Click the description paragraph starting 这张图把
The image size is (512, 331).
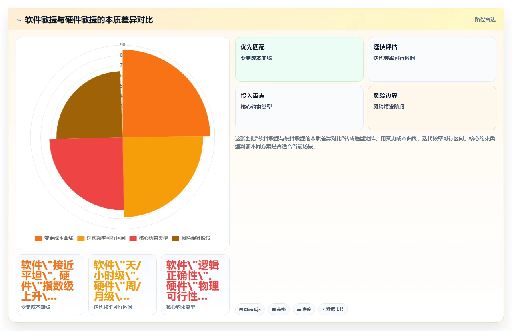(x=365, y=142)
